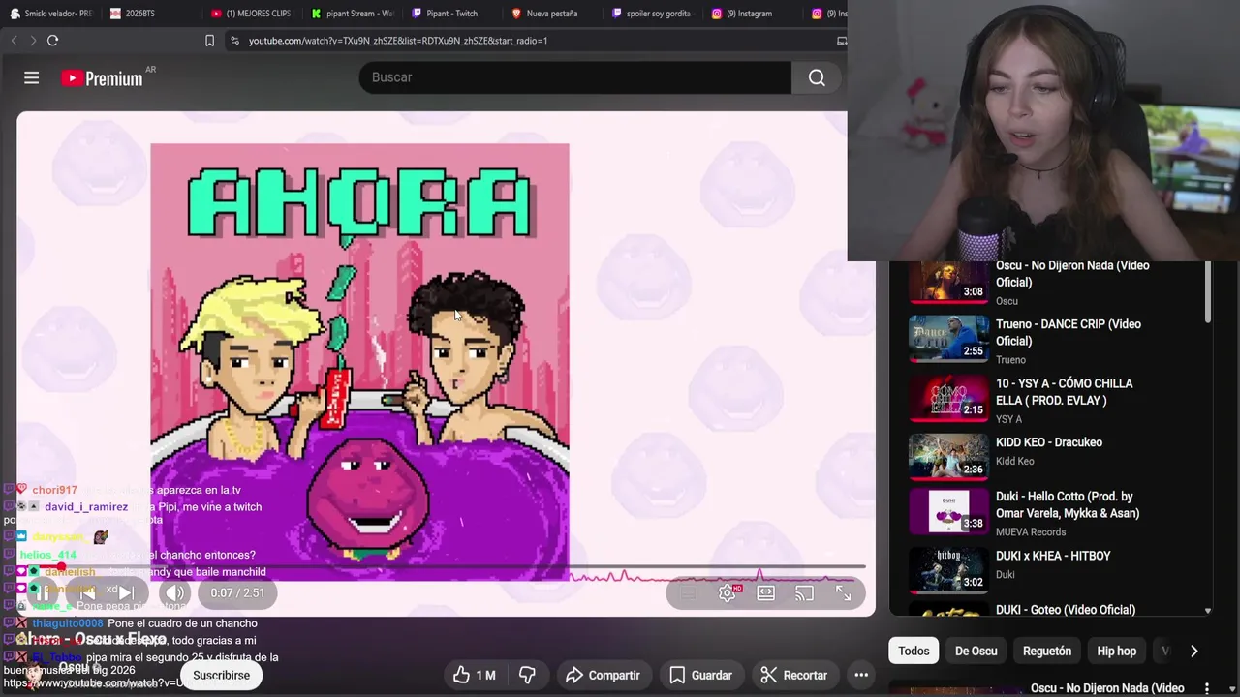
Task: Select the Hip hop filter chip
Action: 1116,651
